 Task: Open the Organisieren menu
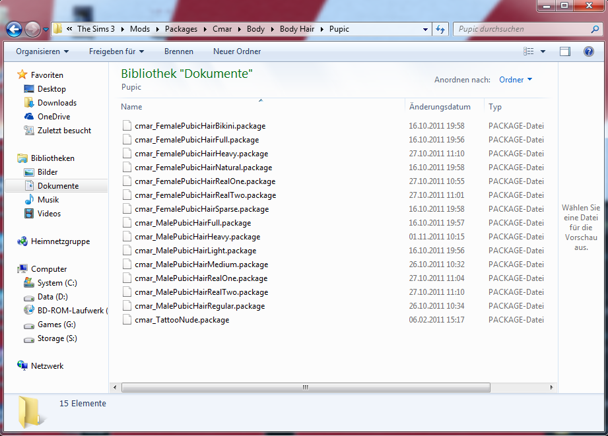(x=42, y=51)
